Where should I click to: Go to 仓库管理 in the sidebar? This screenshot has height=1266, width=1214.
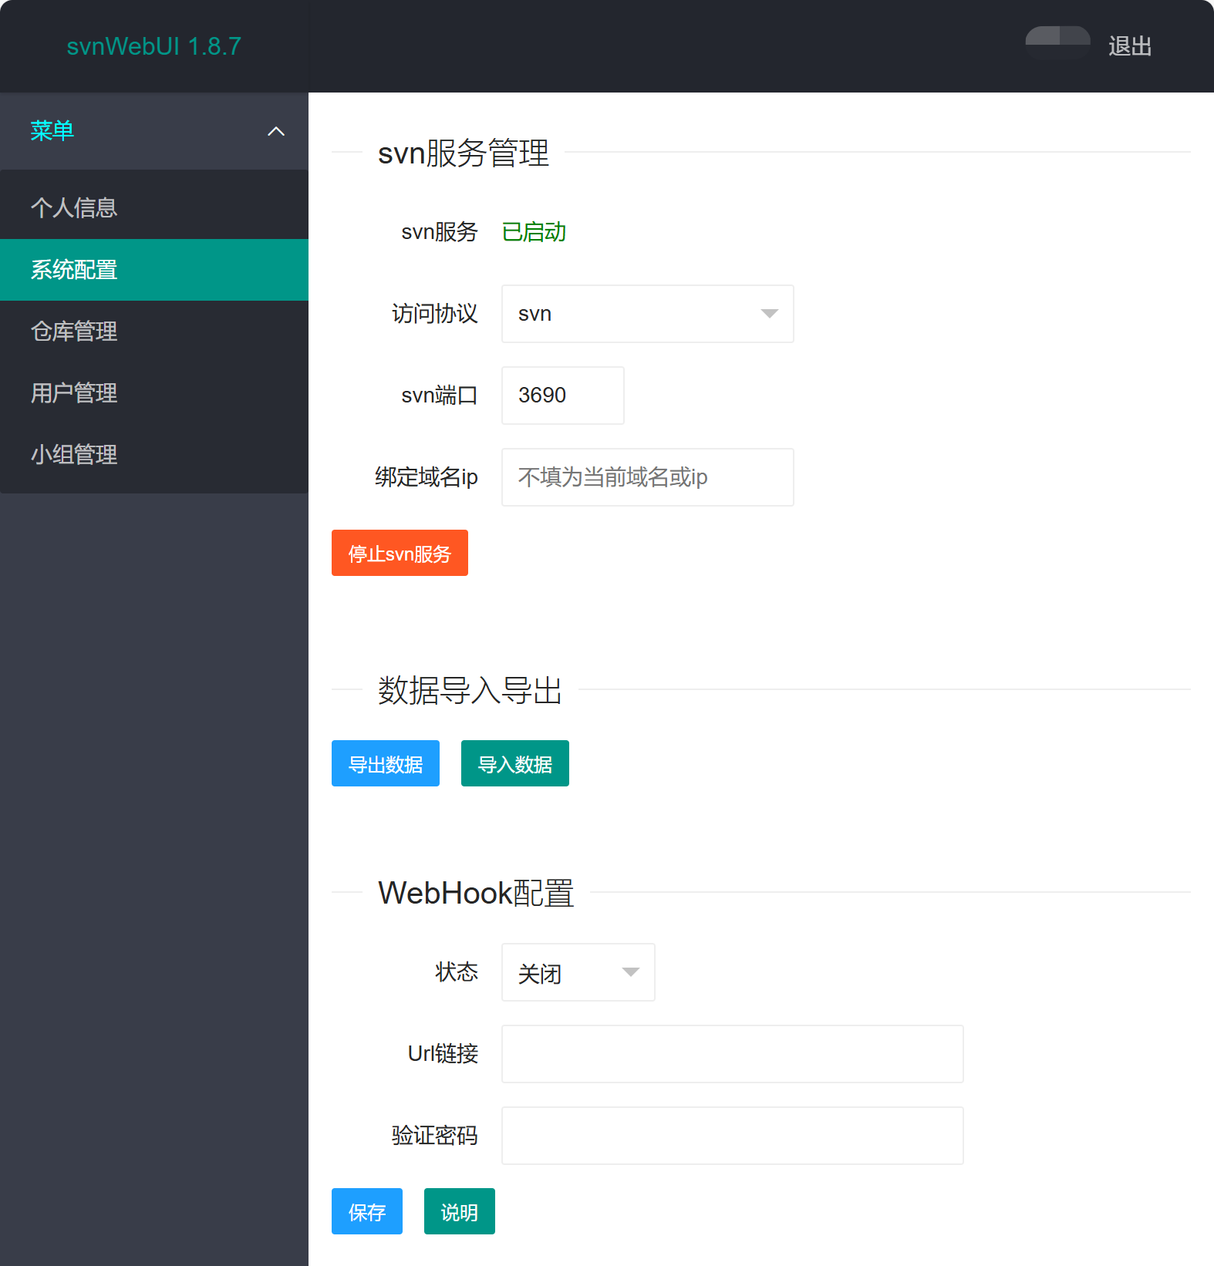coord(74,332)
